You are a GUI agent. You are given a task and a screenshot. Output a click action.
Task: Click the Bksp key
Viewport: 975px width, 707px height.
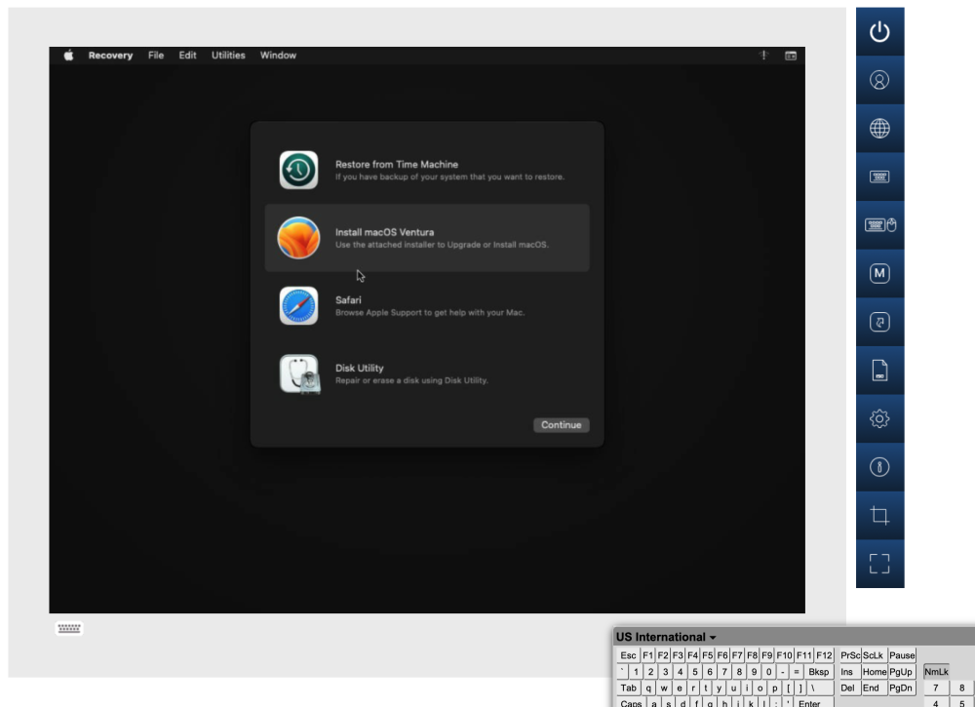point(818,672)
